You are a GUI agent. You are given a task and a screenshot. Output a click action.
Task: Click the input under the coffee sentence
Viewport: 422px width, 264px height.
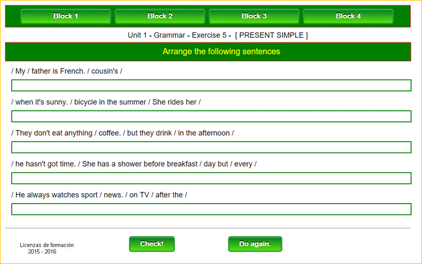click(x=211, y=147)
